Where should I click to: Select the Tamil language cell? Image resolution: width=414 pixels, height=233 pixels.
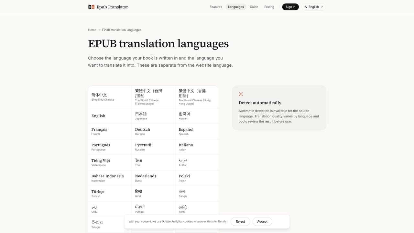tap(197, 209)
